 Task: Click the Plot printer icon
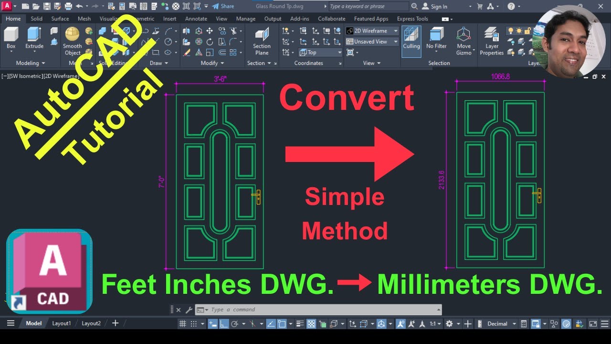68,6
